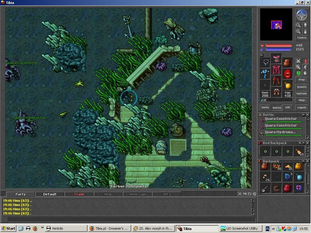Click the compass rose on the minimap panel
The height and width of the screenshot is (233, 311).
pyautogui.click(x=302, y=15)
